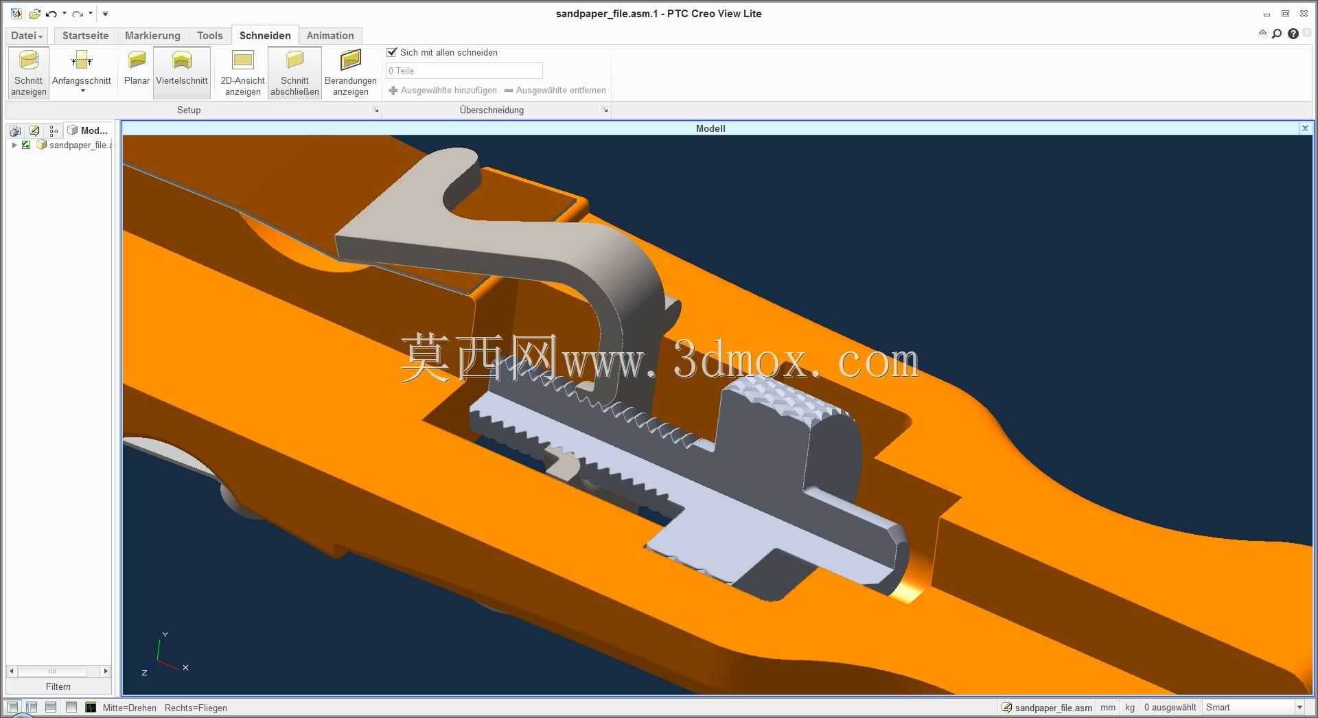Maximize the Creo View window
The image size is (1318, 718).
click(x=1285, y=14)
